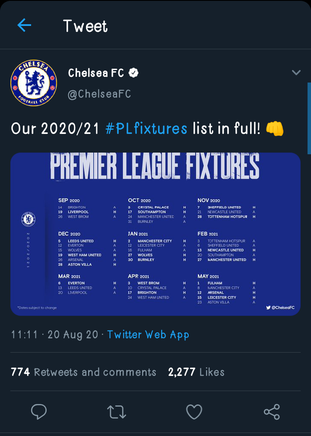This screenshot has height=436, width=311.
Task: Click the "Our 2020/21" tweet text
Action: (x=55, y=129)
